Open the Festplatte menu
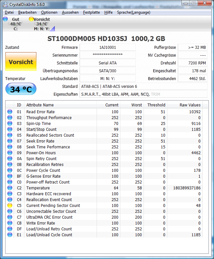Screen dimensions: 214x259 coord(91,12)
